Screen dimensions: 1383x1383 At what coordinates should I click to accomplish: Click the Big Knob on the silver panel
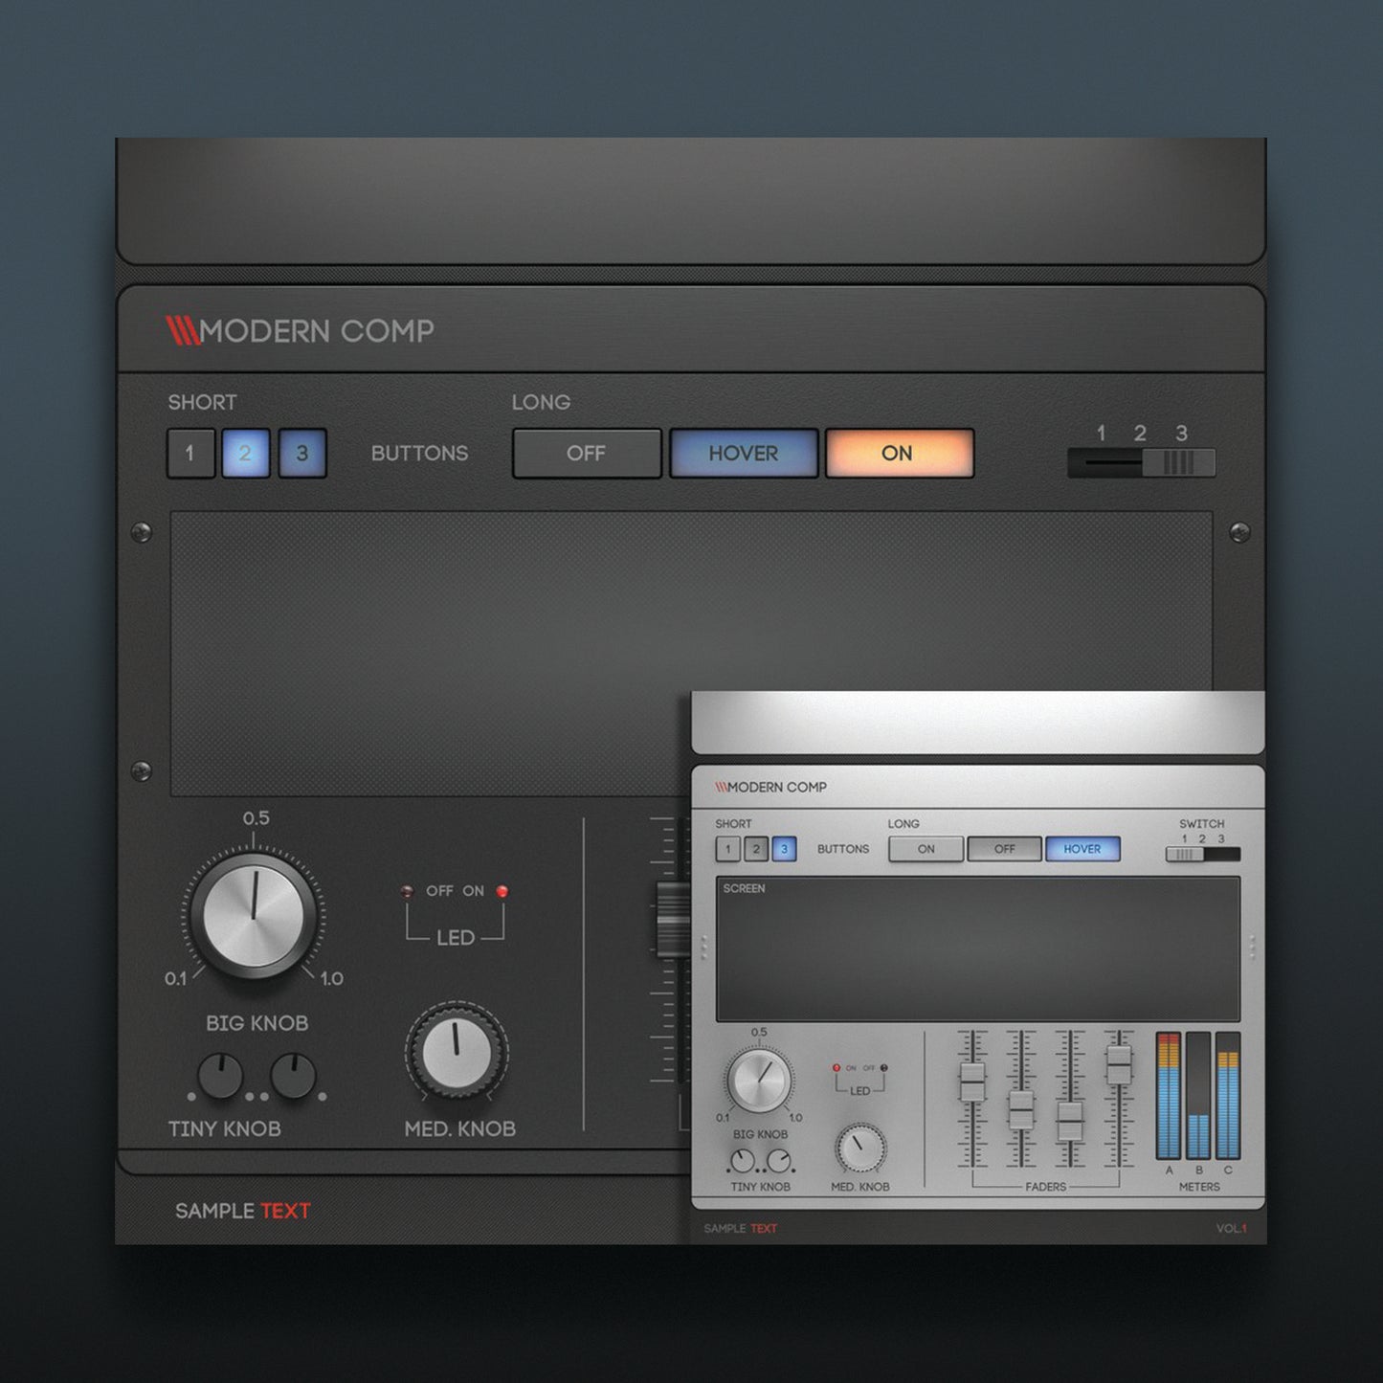(759, 1080)
